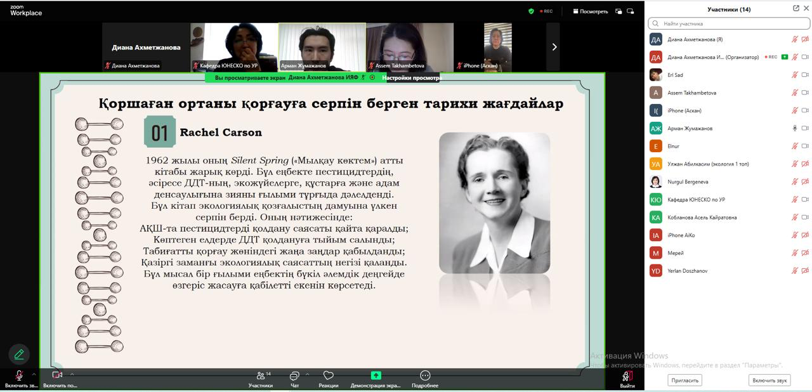Turn on camera with video button

(57, 376)
